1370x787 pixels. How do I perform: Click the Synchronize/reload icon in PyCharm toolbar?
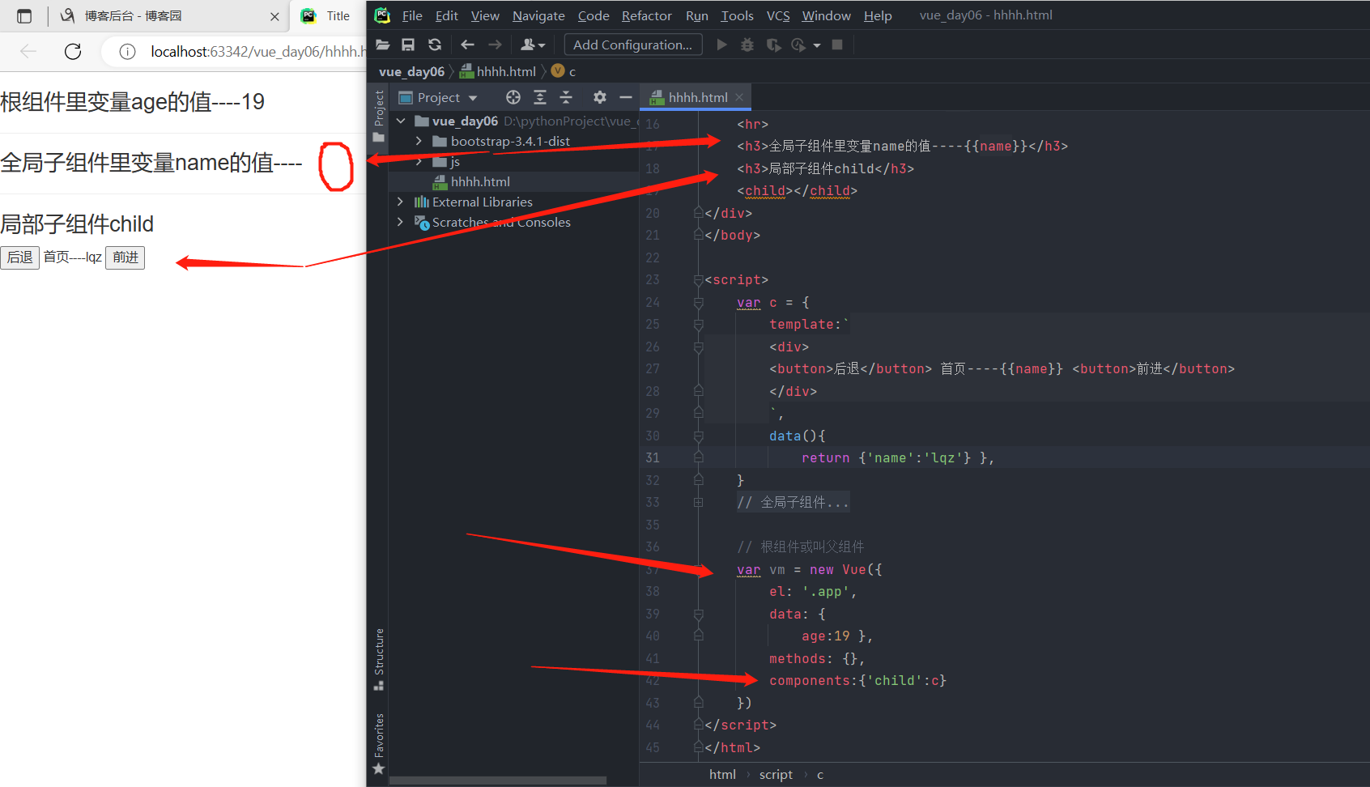click(x=435, y=45)
